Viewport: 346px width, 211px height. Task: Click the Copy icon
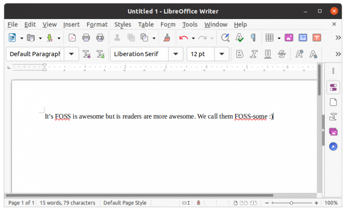pos(131,38)
